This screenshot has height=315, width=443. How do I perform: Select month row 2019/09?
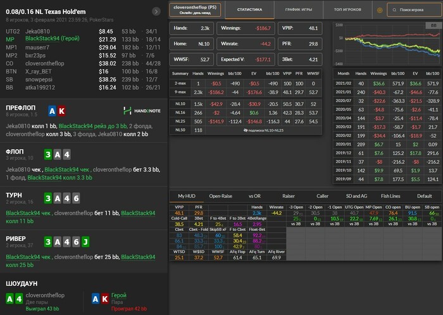[387, 179]
